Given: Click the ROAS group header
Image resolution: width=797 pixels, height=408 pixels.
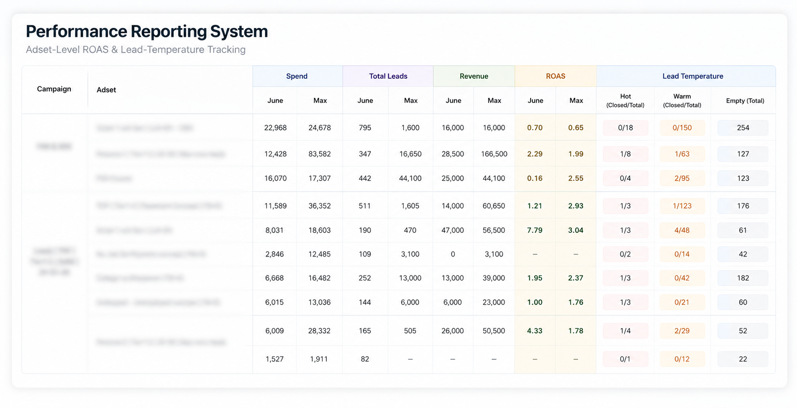Looking at the screenshot, I should click(556, 76).
